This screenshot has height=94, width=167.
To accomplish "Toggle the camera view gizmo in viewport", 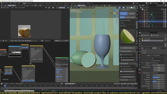I will coord(117,23).
